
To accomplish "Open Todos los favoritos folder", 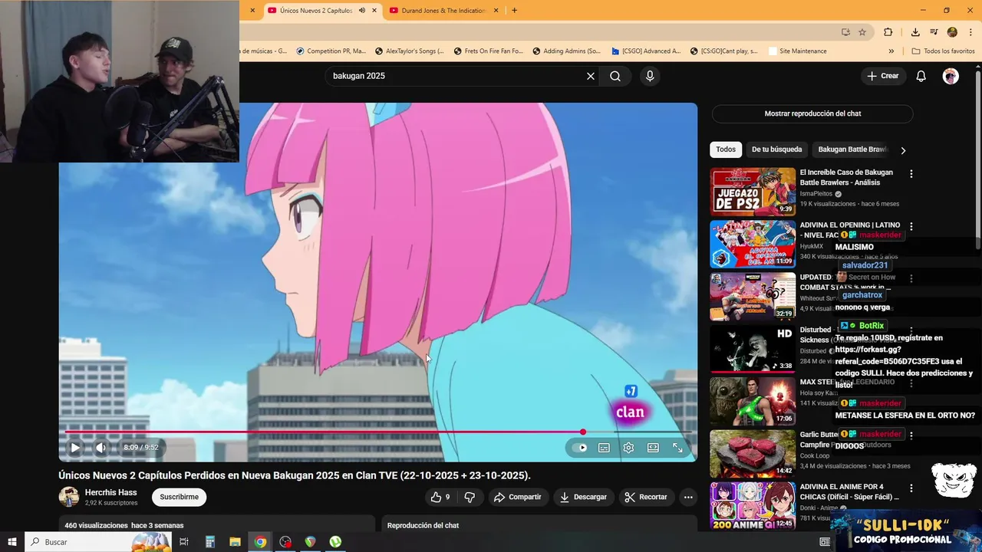I will coord(943,51).
